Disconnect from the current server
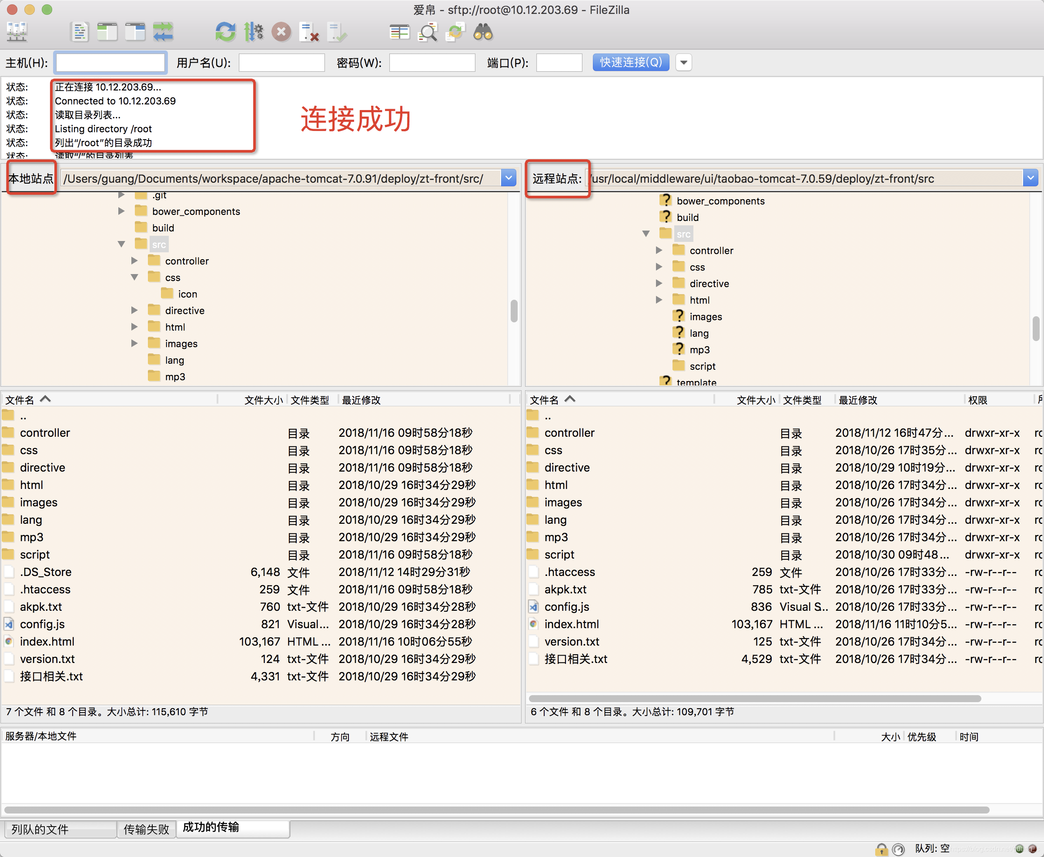The height and width of the screenshot is (857, 1044). tap(309, 32)
